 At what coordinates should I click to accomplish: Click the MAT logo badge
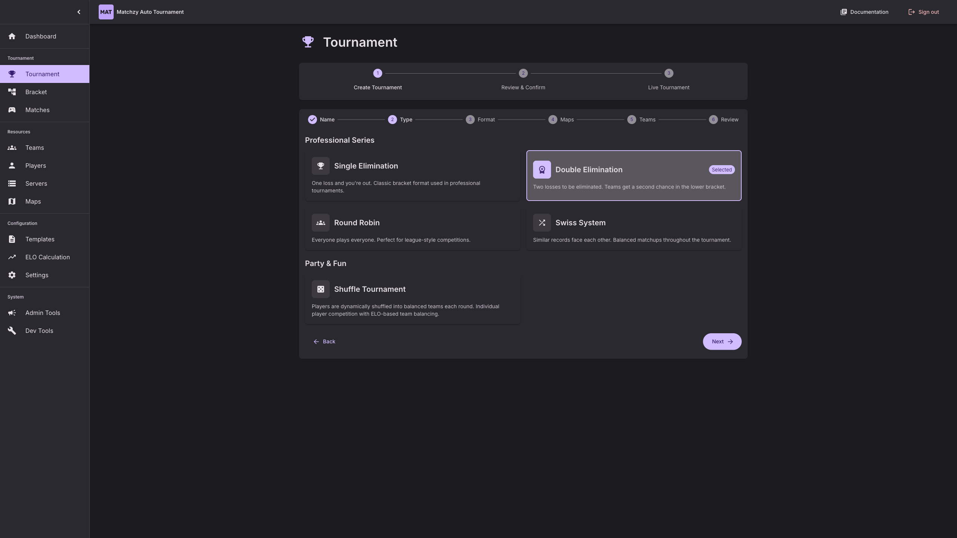point(106,12)
